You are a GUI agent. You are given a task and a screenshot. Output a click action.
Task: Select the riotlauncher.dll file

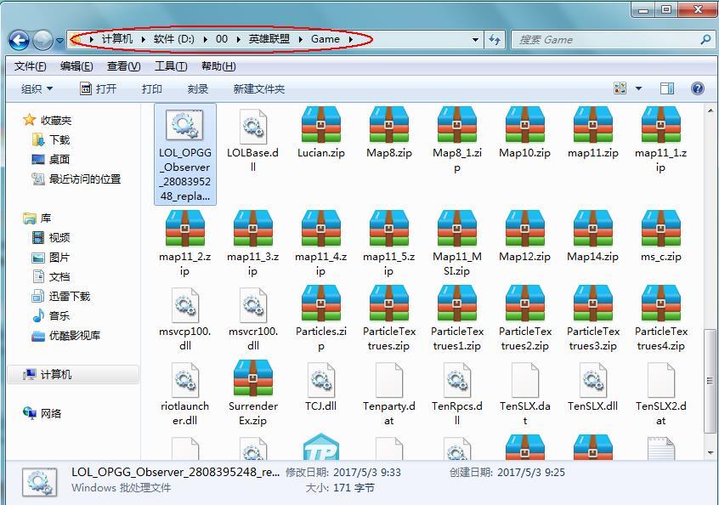pyautogui.click(x=184, y=394)
